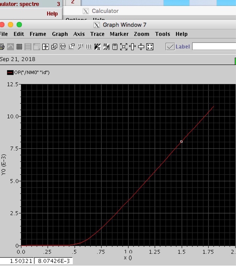Viewport: 236px width, 266px height.
Task: Click the white marker point on curve
Action: 181,141
